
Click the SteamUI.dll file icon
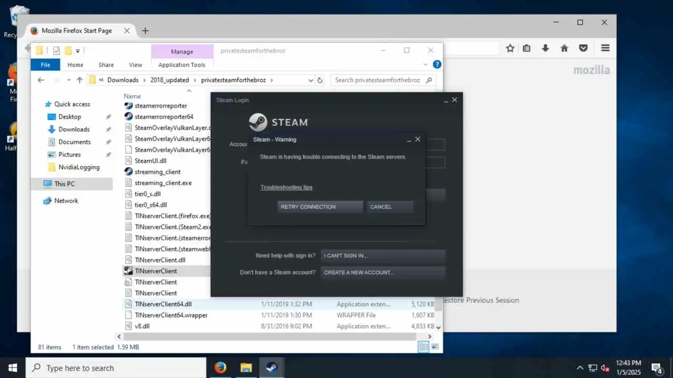click(x=128, y=161)
